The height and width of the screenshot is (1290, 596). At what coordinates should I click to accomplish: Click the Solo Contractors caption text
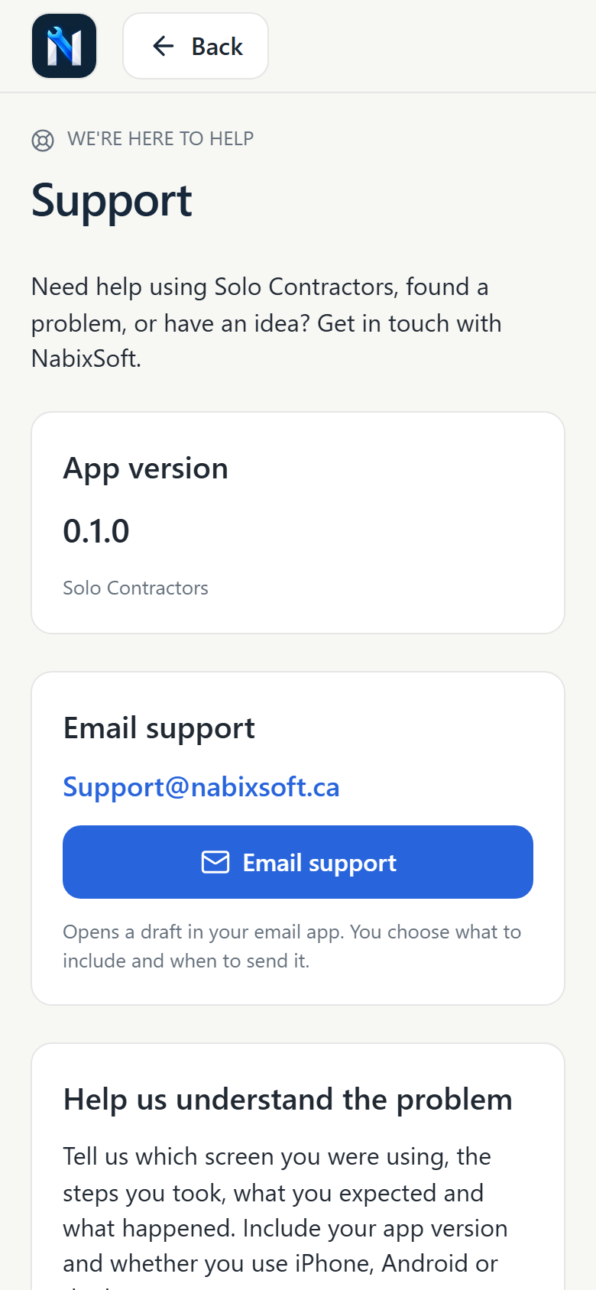point(135,588)
